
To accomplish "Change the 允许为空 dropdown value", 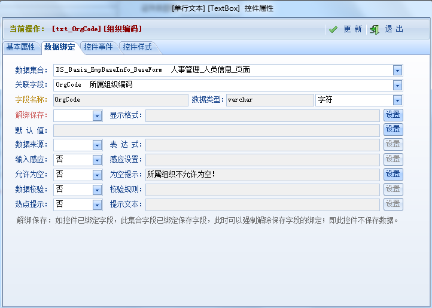I will coord(98,175).
